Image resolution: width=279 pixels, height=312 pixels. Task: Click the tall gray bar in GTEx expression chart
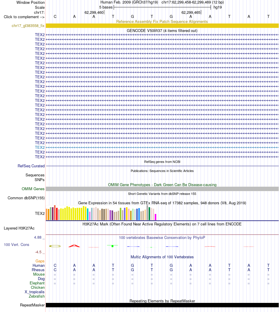147,213
